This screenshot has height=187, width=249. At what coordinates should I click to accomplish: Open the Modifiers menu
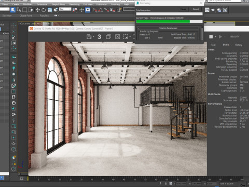[27, 4]
